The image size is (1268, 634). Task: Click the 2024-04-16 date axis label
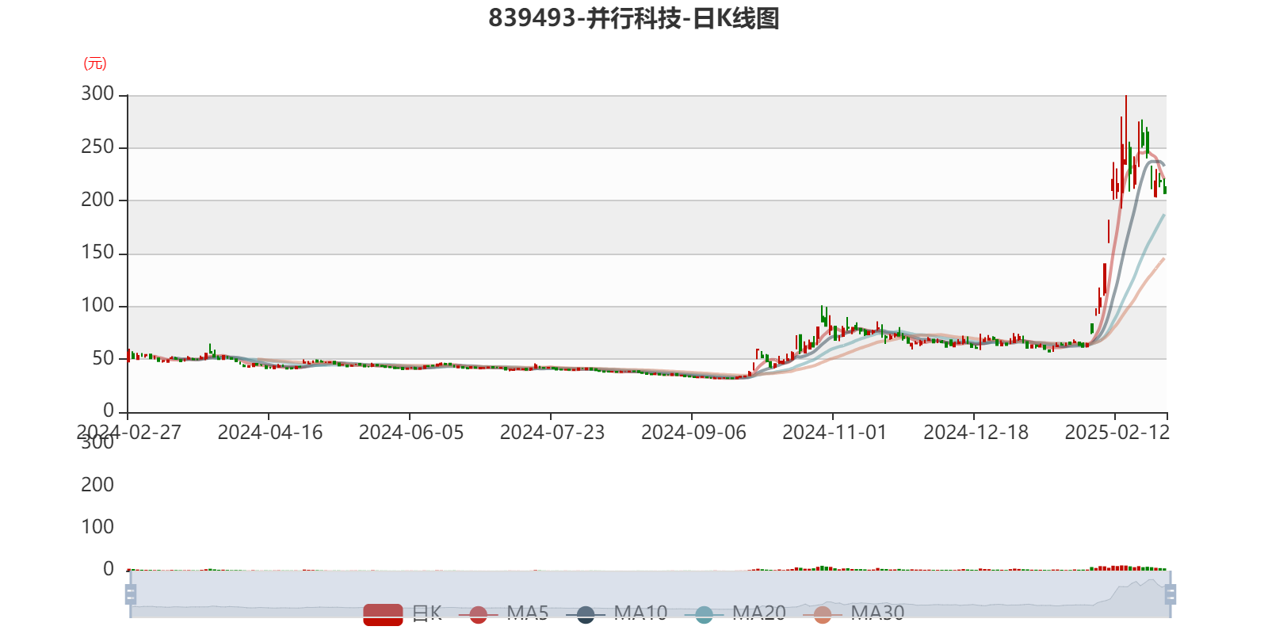[269, 433]
